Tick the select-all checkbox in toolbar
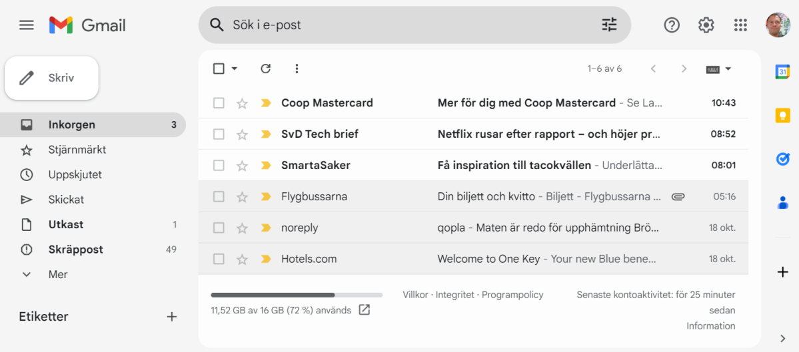The image size is (799, 352). click(x=219, y=69)
